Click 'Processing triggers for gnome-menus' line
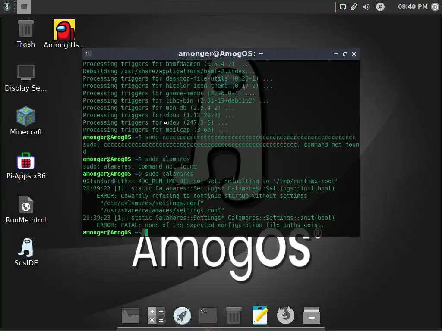 169,93
